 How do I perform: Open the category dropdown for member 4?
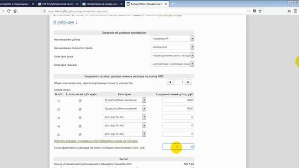point(125,126)
